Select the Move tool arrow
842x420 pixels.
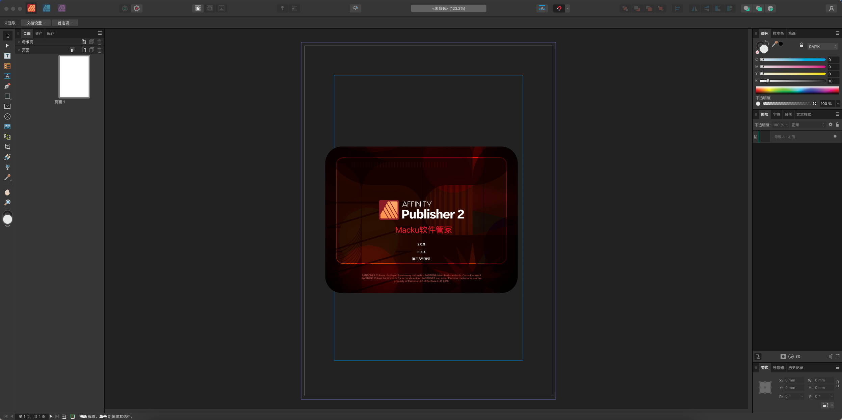click(x=7, y=35)
